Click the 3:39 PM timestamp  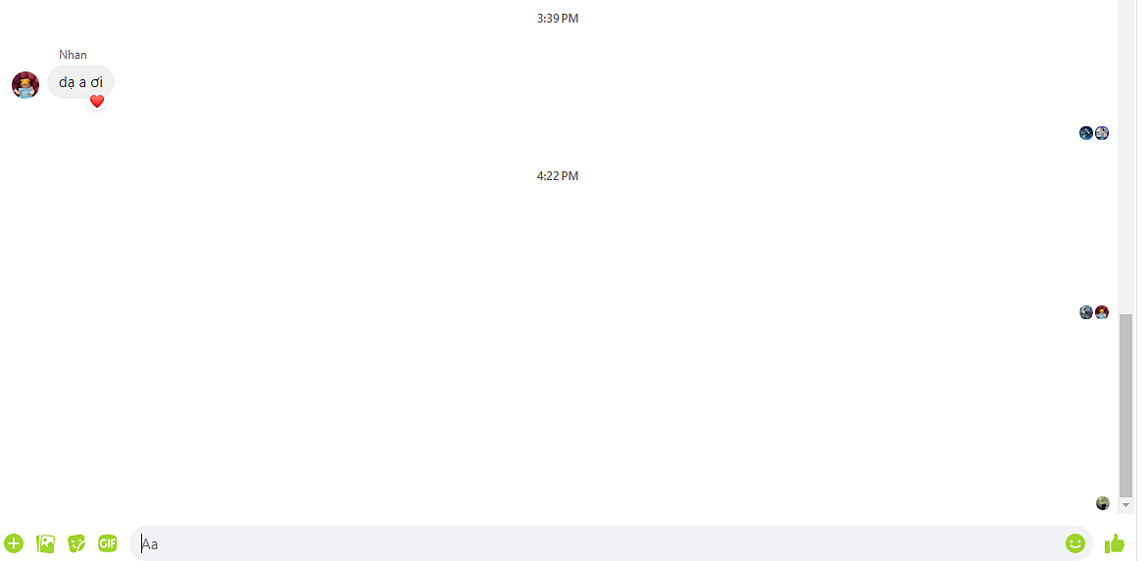558,19
